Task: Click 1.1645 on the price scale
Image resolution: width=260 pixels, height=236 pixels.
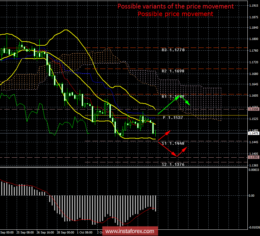Action: click(254, 84)
